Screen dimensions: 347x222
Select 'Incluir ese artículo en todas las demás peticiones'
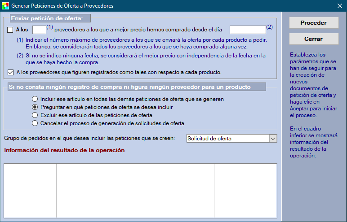pyautogui.click(x=35, y=99)
